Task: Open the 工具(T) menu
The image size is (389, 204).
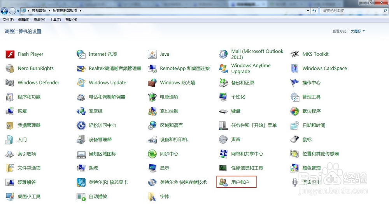Action: tap(55, 19)
